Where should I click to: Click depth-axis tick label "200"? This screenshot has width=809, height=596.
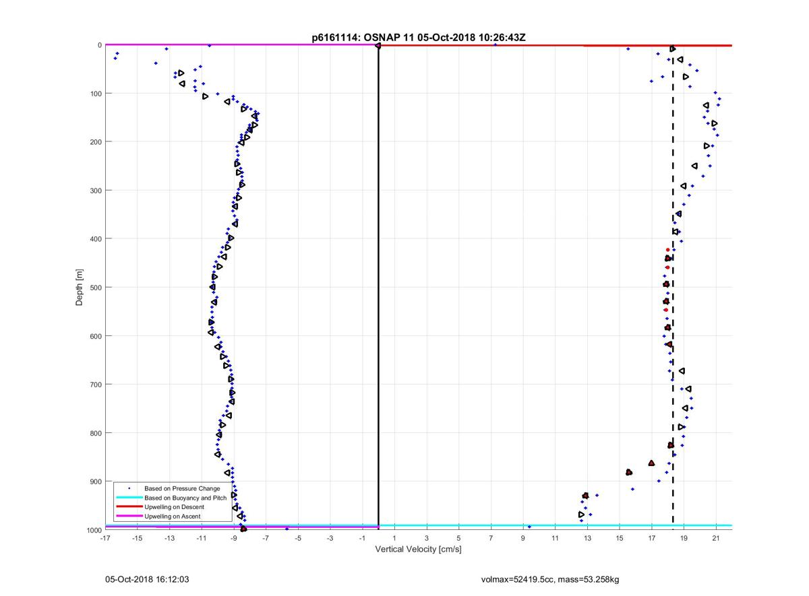pyautogui.click(x=96, y=141)
